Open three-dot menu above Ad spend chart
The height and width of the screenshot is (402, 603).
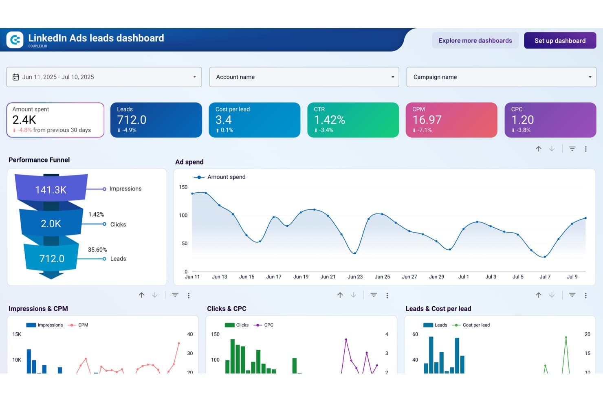[x=586, y=149]
